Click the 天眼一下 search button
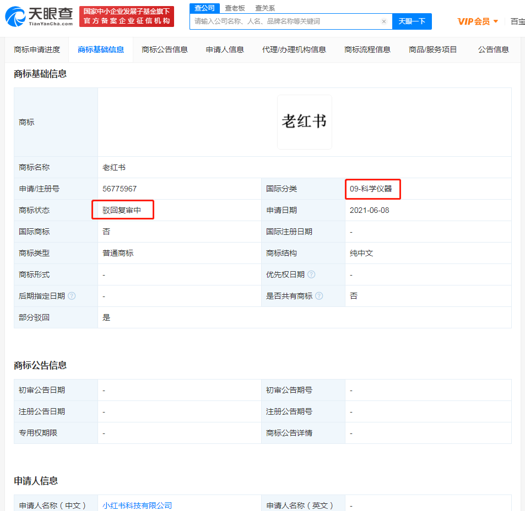 coord(412,21)
